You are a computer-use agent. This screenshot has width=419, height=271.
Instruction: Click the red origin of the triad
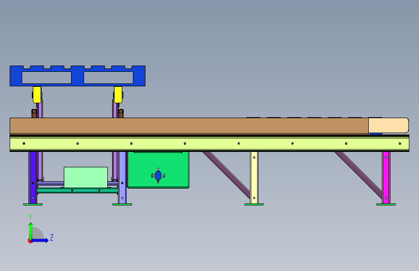click(x=30, y=241)
